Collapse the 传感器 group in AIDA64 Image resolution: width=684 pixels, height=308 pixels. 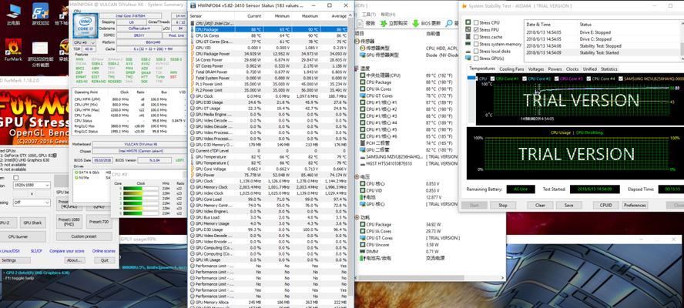point(357,42)
